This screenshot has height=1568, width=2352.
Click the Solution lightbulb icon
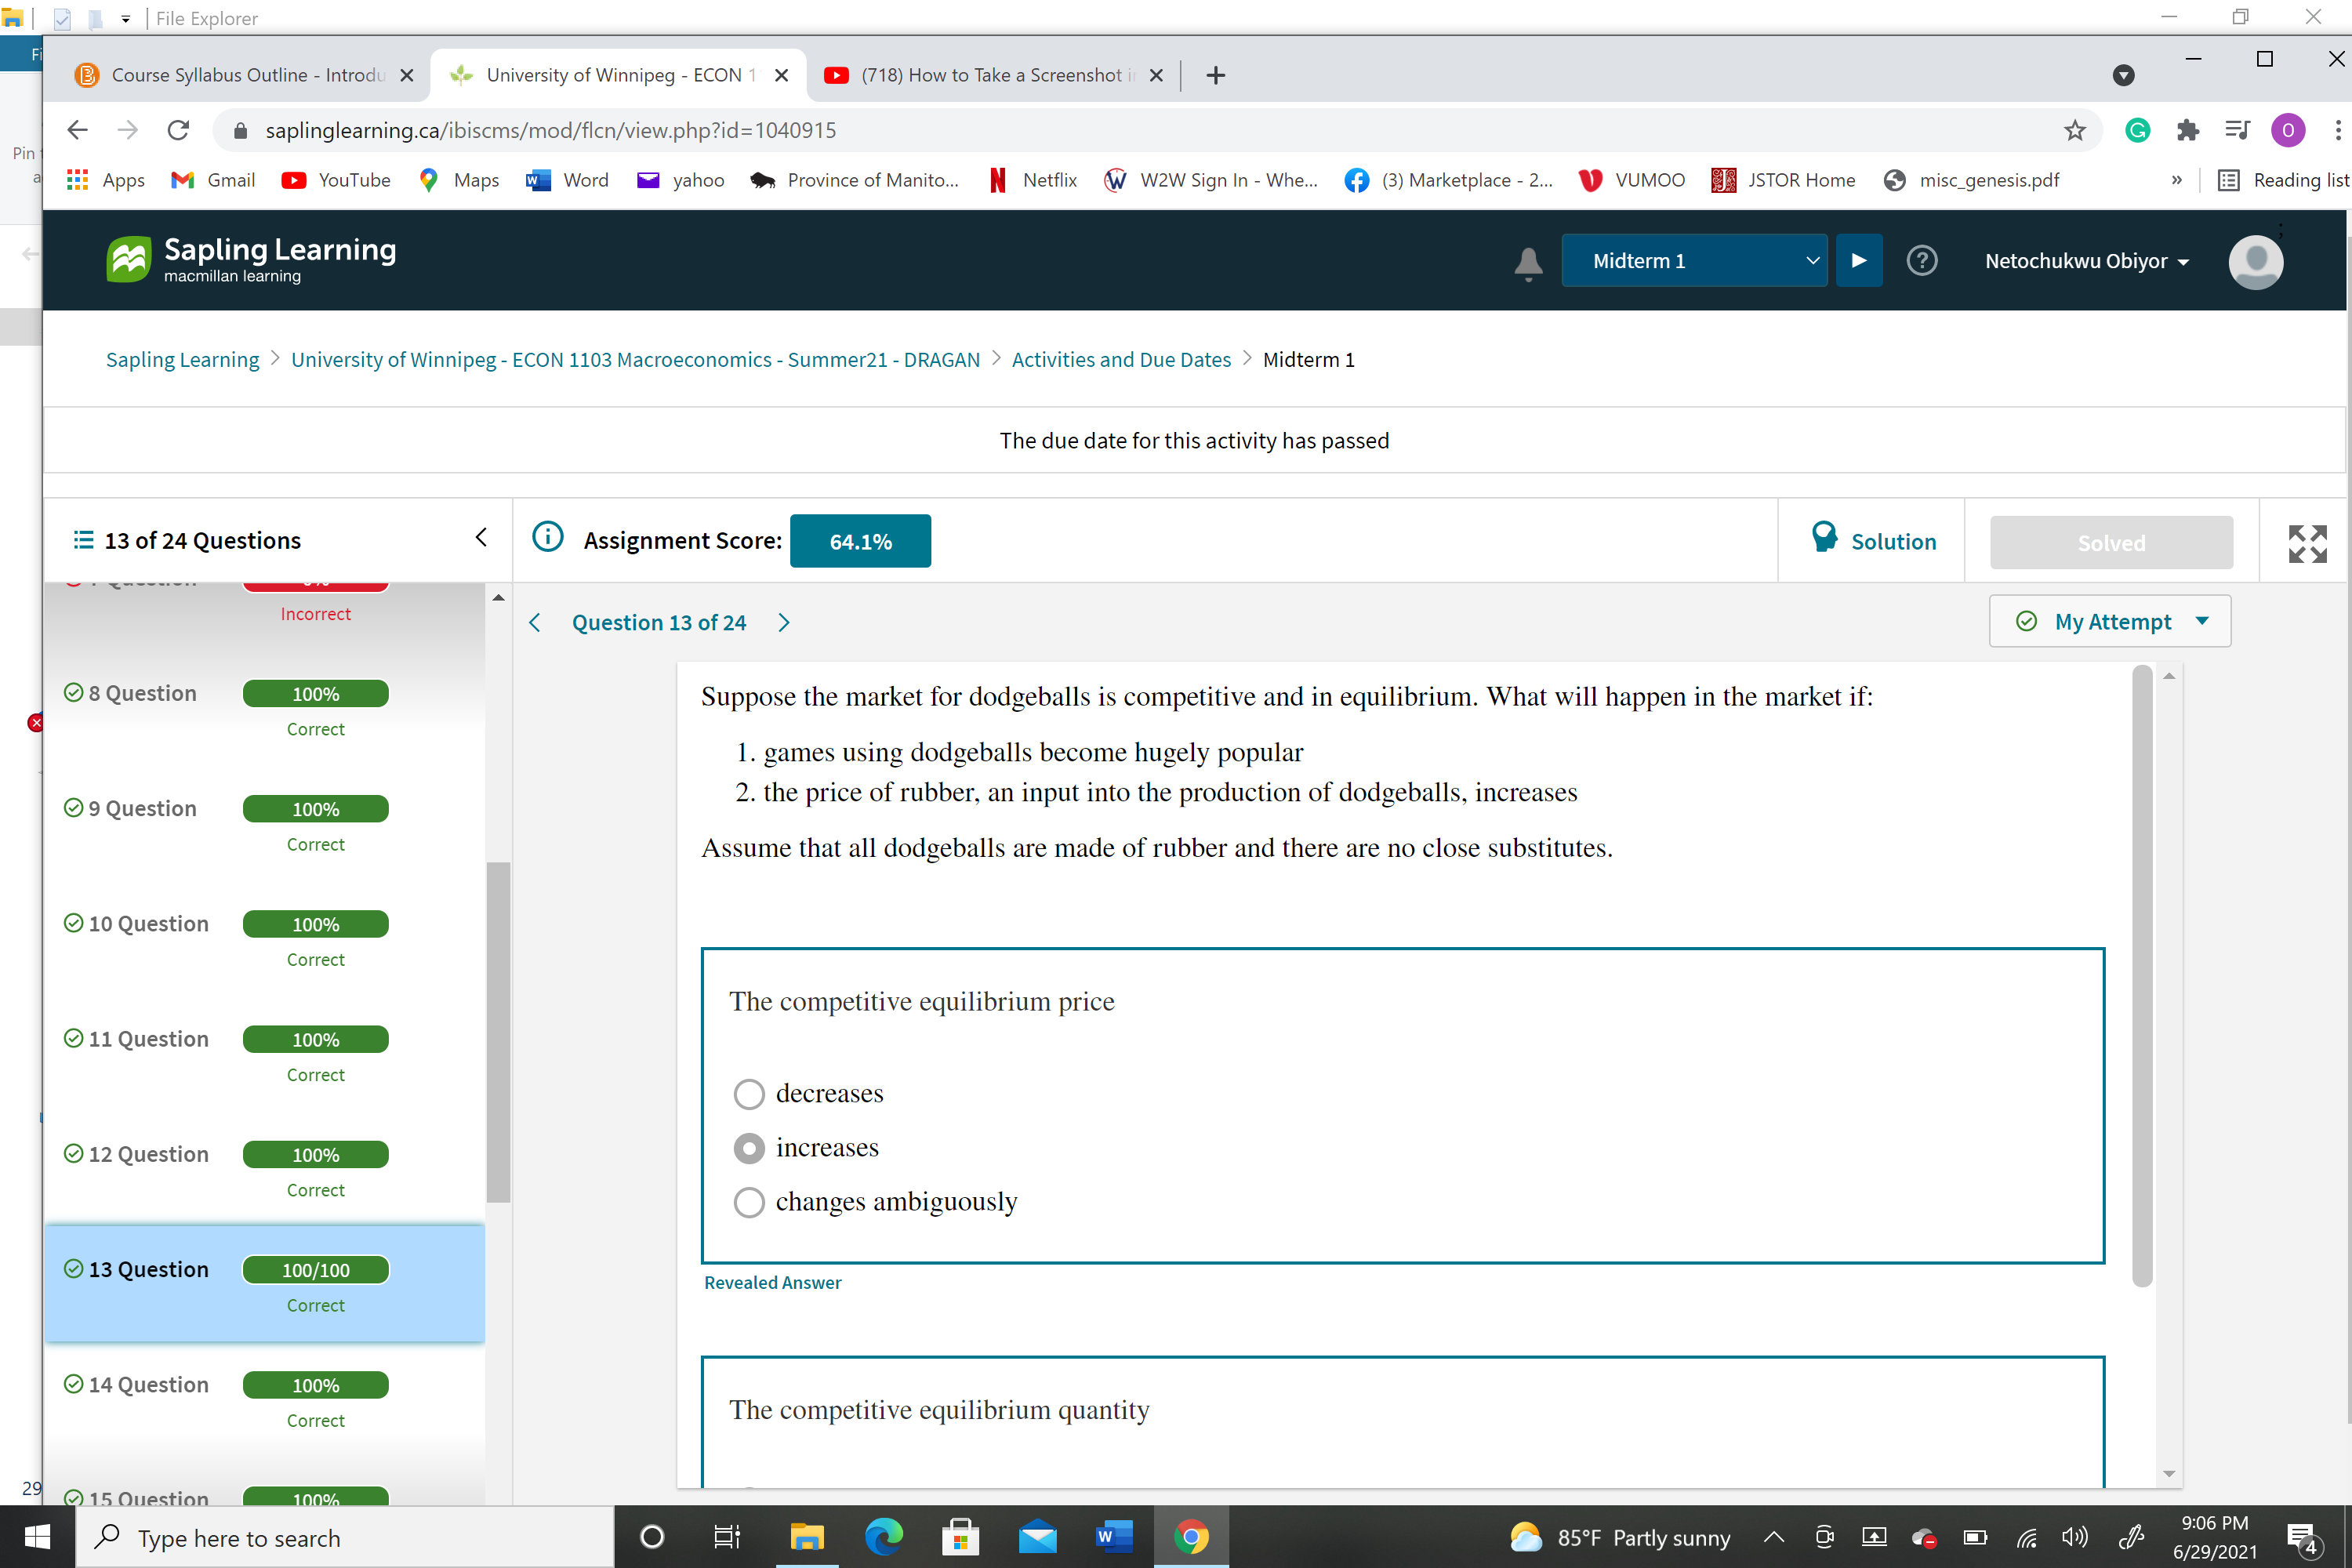coord(1827,539)
